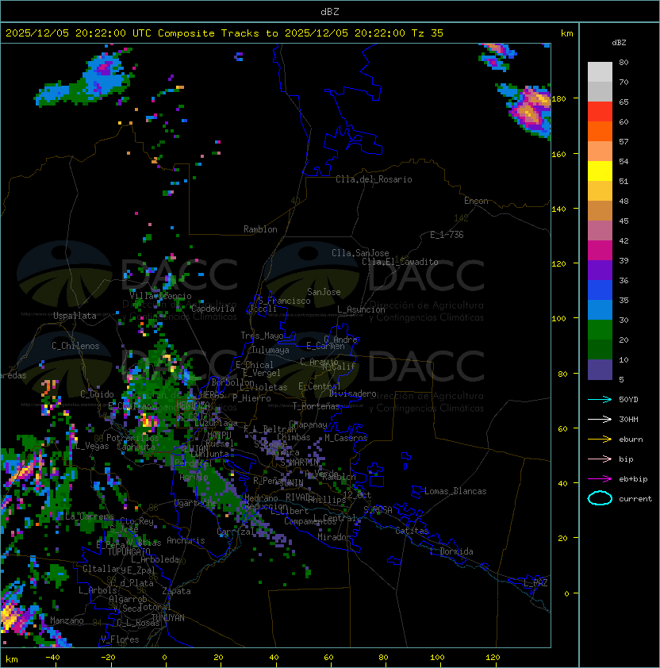Click the E_1-736 map label
The height and width of the screenshot is (668, 660).
coord(447,235)
